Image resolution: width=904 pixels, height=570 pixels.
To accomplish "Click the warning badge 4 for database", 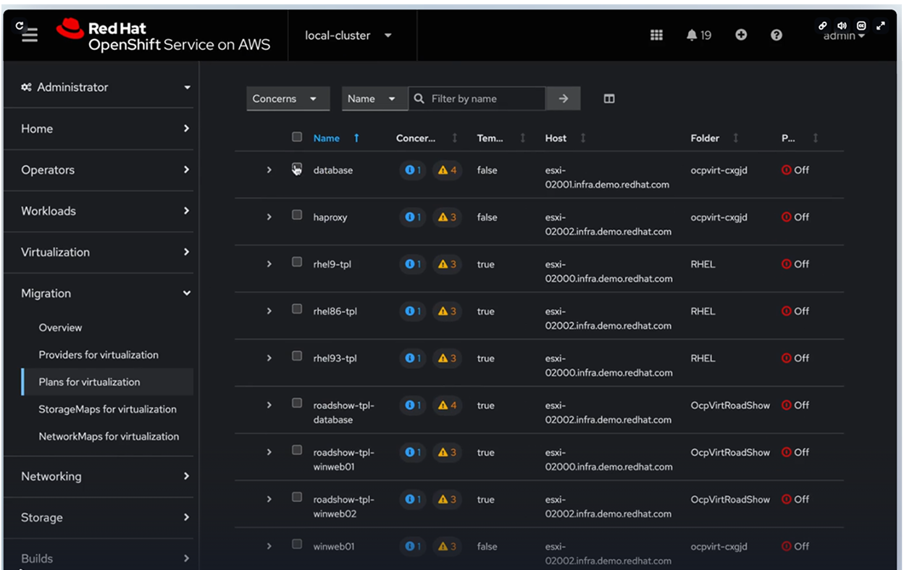I will click(448, 170).
